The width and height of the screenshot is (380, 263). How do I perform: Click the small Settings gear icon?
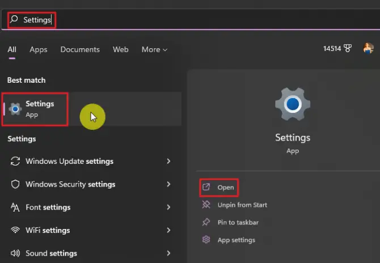point(15,109)
